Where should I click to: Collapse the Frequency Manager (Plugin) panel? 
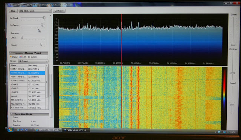(x=11, y=53)
